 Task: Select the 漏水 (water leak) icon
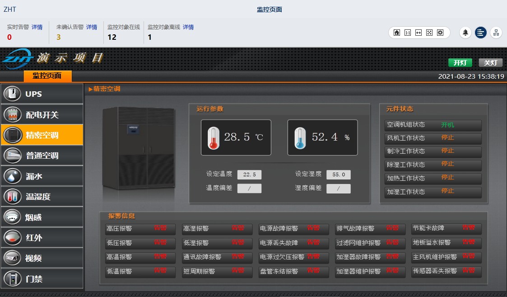click(42, 175)
